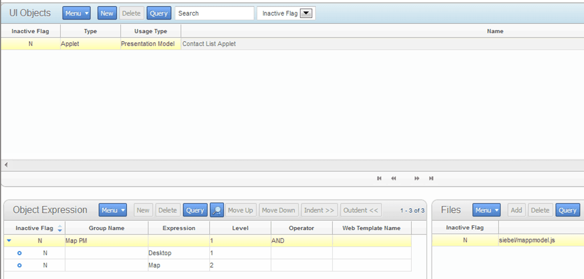Run Query in Object Expression
584x279 pixels.
click(195, 210)
